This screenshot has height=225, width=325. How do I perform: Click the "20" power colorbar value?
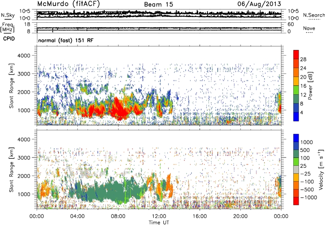(x=303, y=77)
